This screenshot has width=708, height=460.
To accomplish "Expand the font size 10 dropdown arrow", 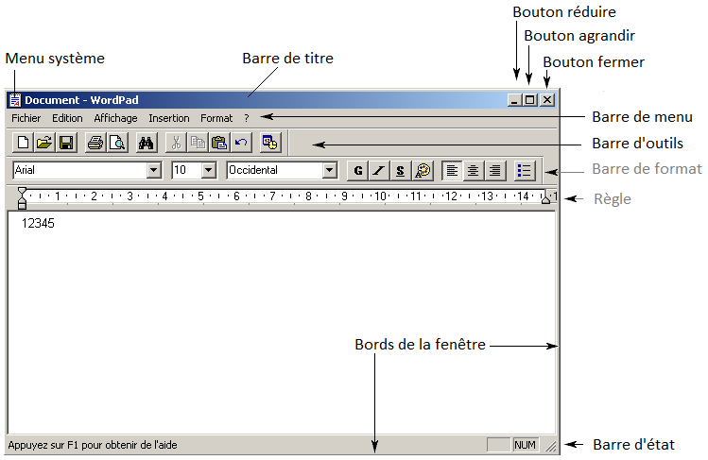I will (x=208, y=170).
